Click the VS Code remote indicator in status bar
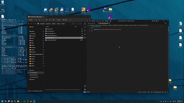 tap(85, 92)
